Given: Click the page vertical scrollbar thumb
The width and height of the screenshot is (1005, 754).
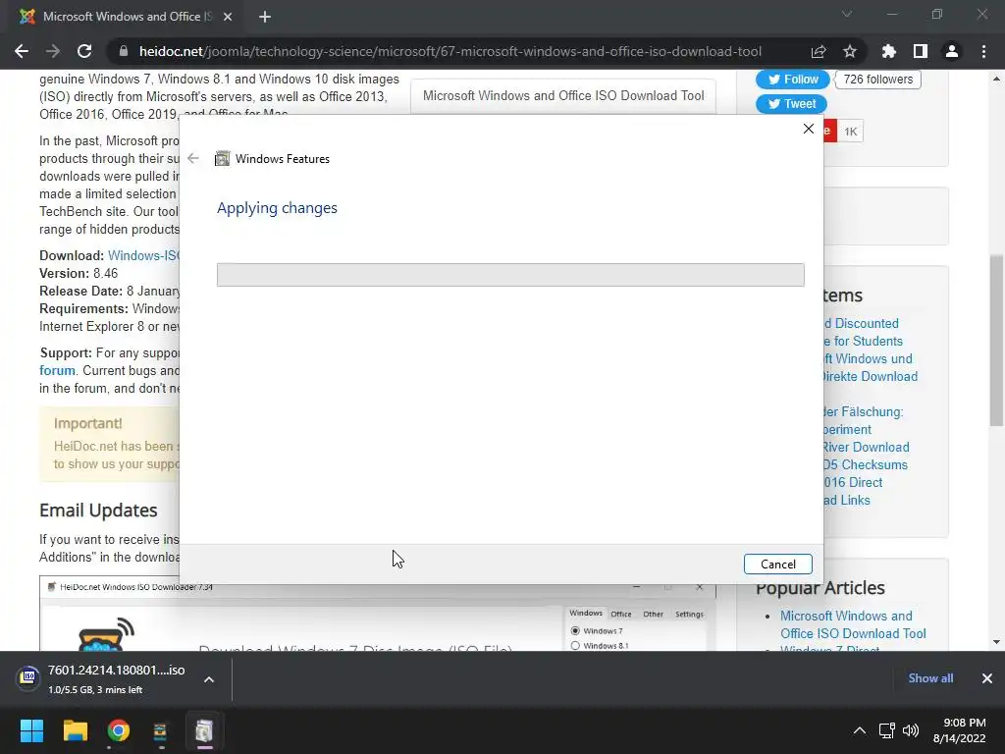Looking at the screenshot, I should click(996, 340).
